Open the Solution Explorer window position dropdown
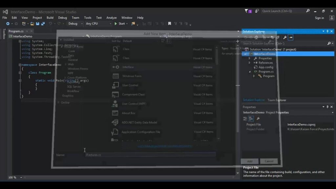This screenshot has height=189, width=336. click(323, 31)
